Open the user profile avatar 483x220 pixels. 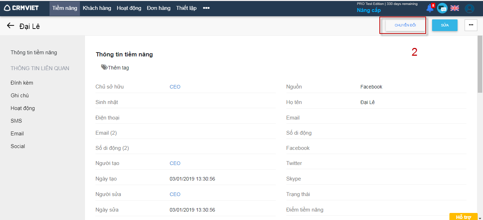[469, 8]
